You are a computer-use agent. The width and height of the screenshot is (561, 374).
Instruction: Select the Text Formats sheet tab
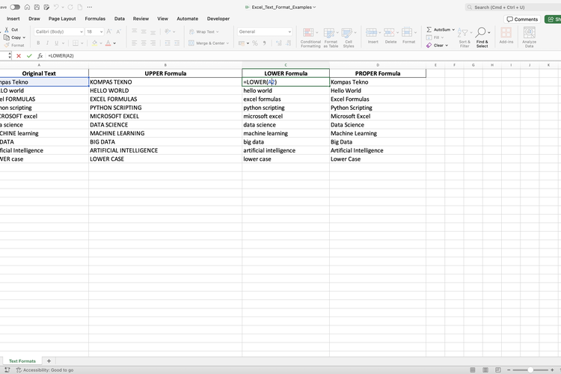[x=22, y=361]
